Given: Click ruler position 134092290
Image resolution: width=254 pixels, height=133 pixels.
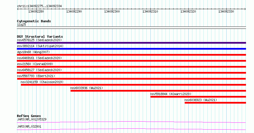Looking at the screenshot, I should 74,11.
